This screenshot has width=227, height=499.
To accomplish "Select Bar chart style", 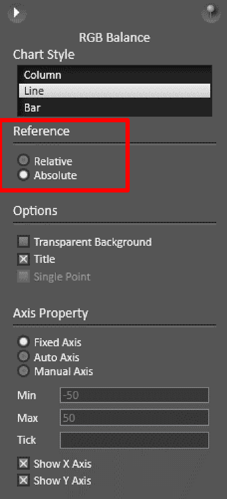I will coord(115,108).
